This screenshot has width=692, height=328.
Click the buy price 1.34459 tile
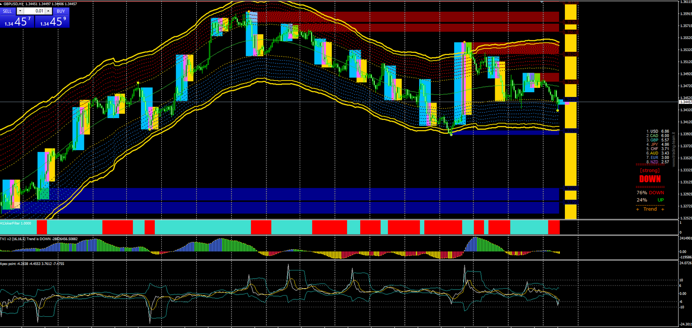pyautogui.click(x=52, y=22)
